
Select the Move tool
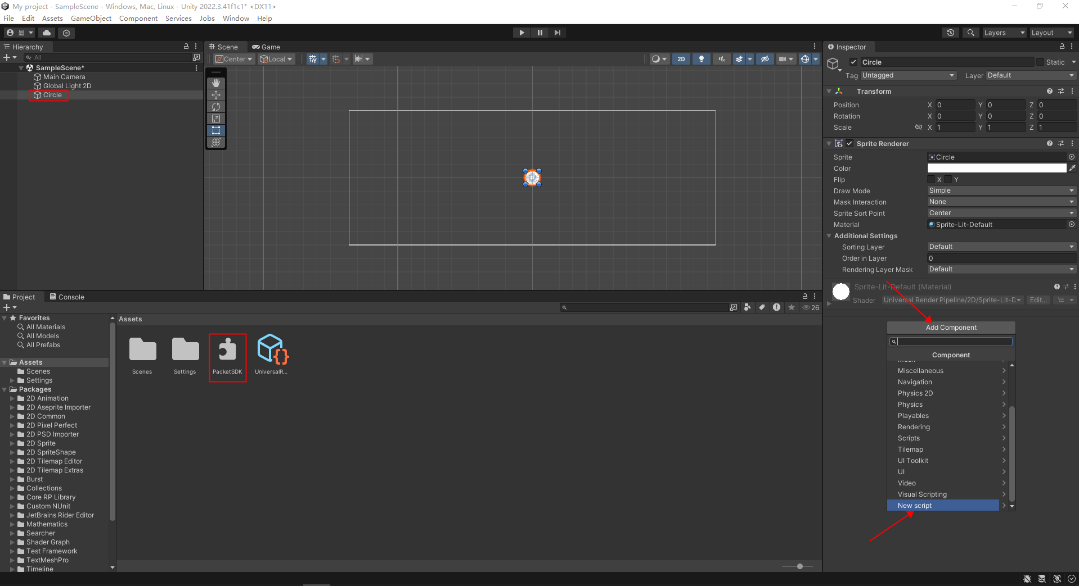(216, 94)
